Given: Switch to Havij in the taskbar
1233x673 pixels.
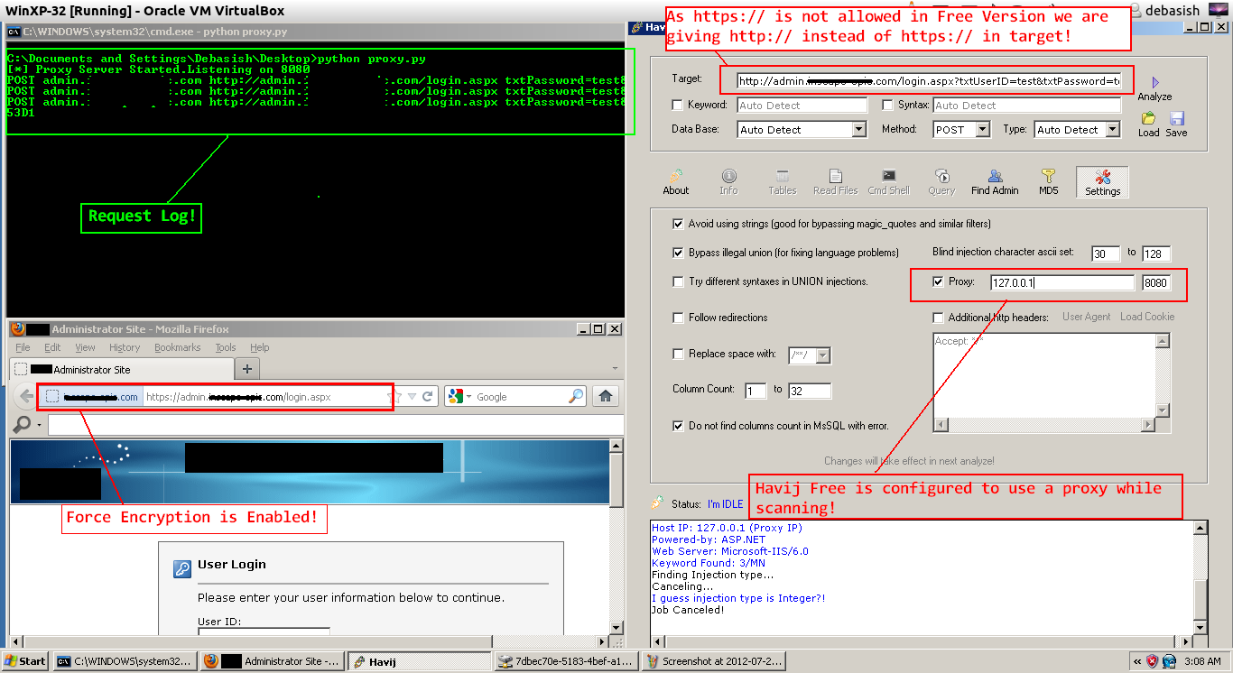Looking at the screenshot, I should [421, 661].
